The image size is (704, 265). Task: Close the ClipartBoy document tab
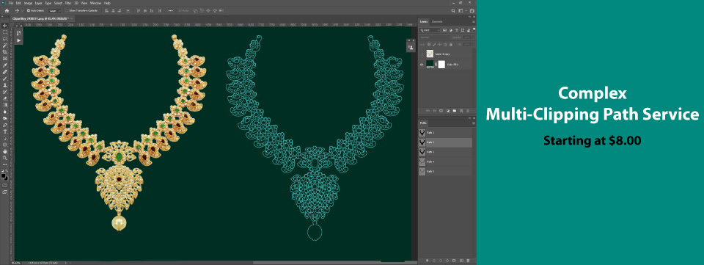point(71,18)
